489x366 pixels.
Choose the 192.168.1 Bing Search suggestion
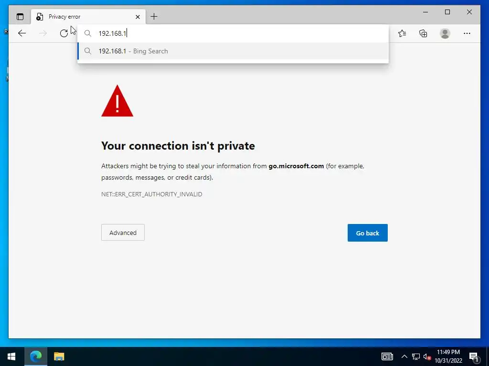[x=233, y=51]
